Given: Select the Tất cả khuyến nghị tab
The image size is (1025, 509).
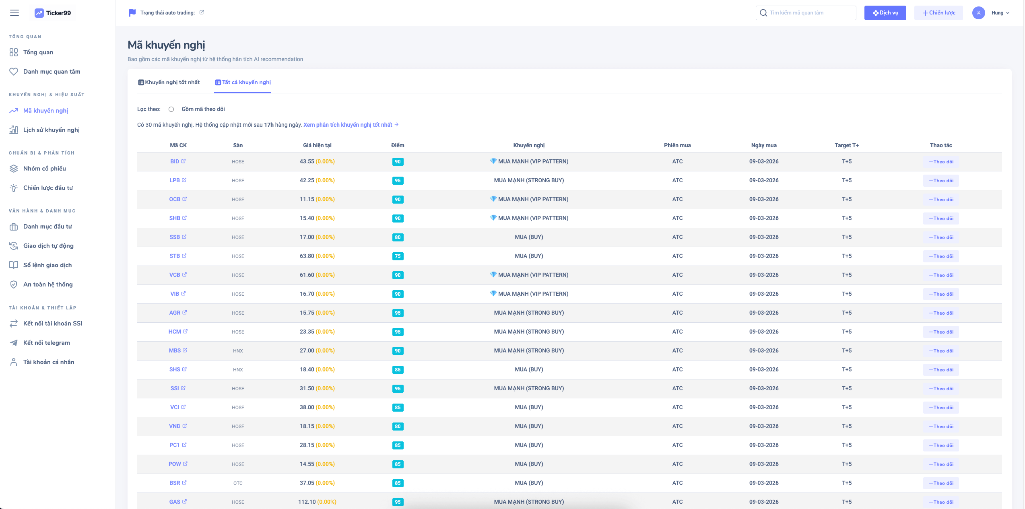Looking at the screenshot, I should pos(243,82).
